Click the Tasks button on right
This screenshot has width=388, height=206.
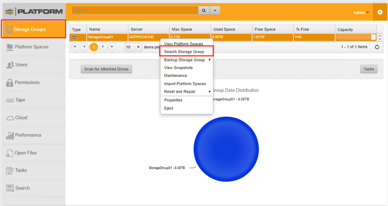coord(369,69)
